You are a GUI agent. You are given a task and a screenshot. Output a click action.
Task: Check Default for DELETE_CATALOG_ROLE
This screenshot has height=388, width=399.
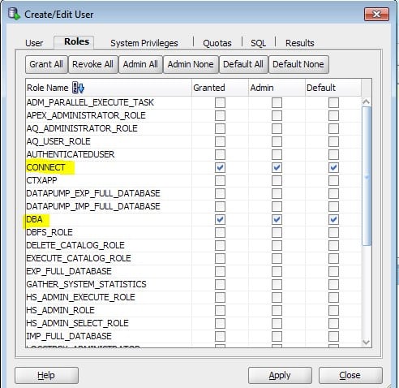point(333,245)
